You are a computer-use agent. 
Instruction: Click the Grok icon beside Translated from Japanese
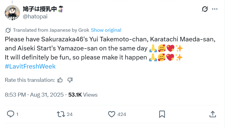[x=8, y=30]
